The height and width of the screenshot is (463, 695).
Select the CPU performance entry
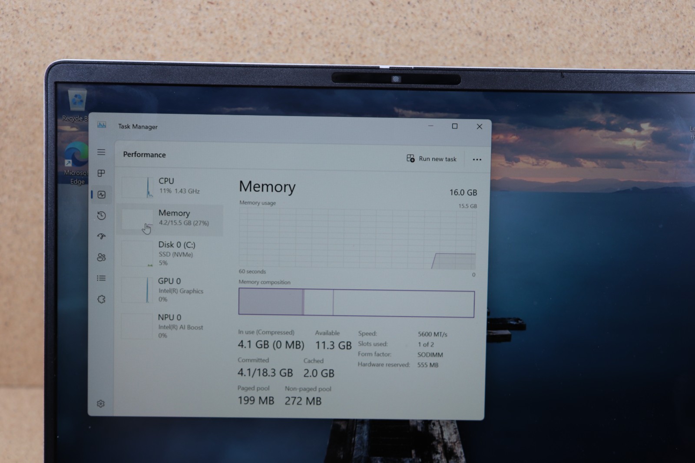coord(171,186)
